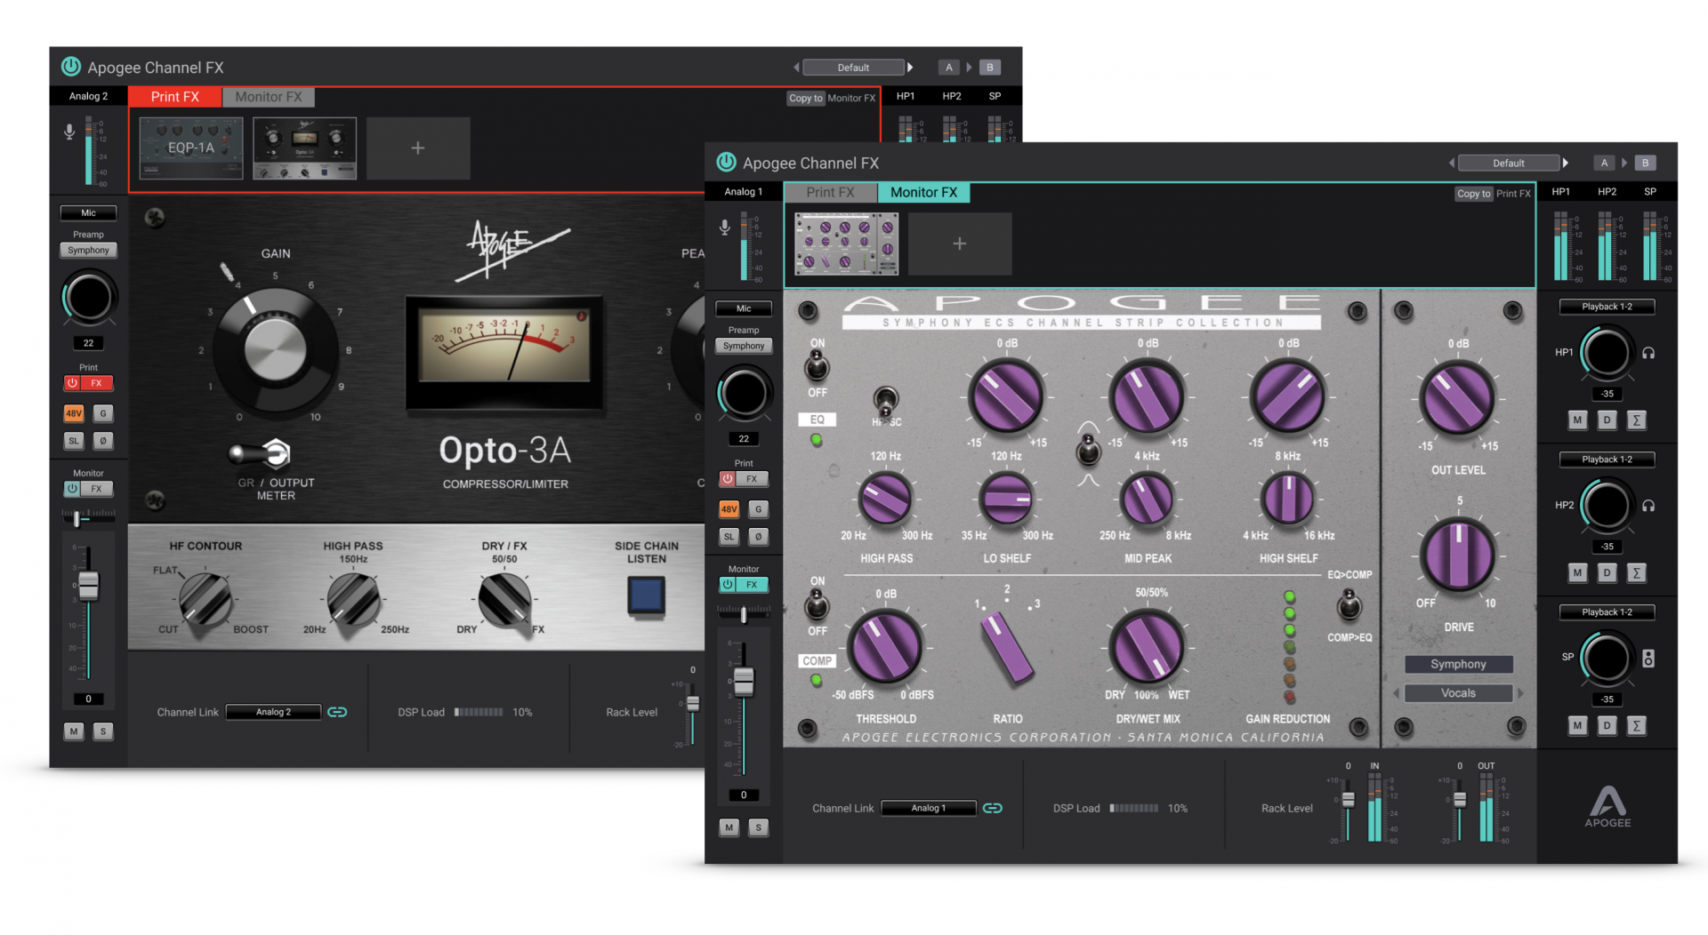Select next ECS preset after Vocals
This screenshot has width=1708, height=935.
pyautogui.click(x=1520, y=693)
